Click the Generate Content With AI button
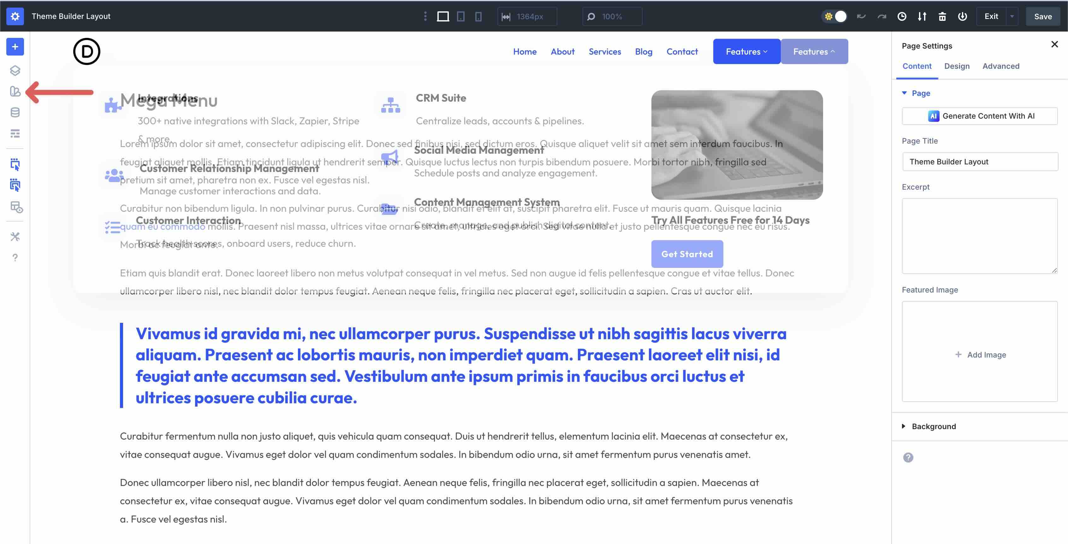Viewport: 1068px width, 544px height. (x=980, y=116)
